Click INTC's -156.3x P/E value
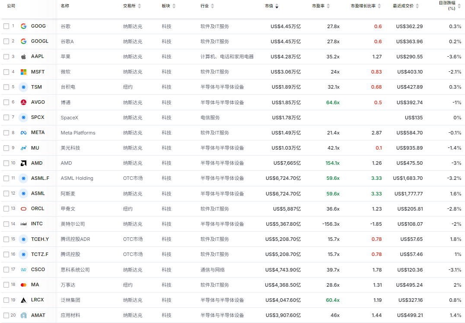Image resolution: width=465 pixels, height=323 pixels. click(x=331, y=224)
